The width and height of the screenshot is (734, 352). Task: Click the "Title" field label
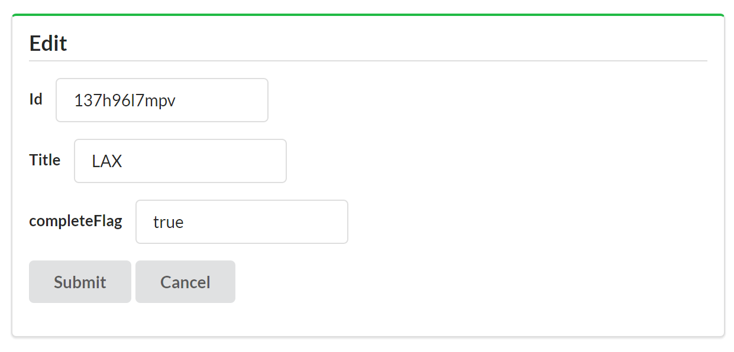(x=45, y=160)
